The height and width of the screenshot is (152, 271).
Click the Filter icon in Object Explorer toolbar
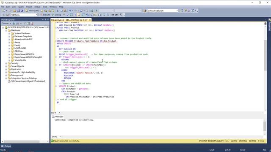(x=25, y=24)
